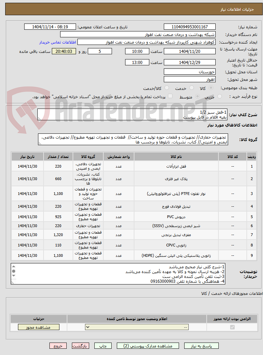Select the درپوش PVC item cell
Image resolution: width=263 pixels, height=355 pixels.
click(x=176, y=217)
